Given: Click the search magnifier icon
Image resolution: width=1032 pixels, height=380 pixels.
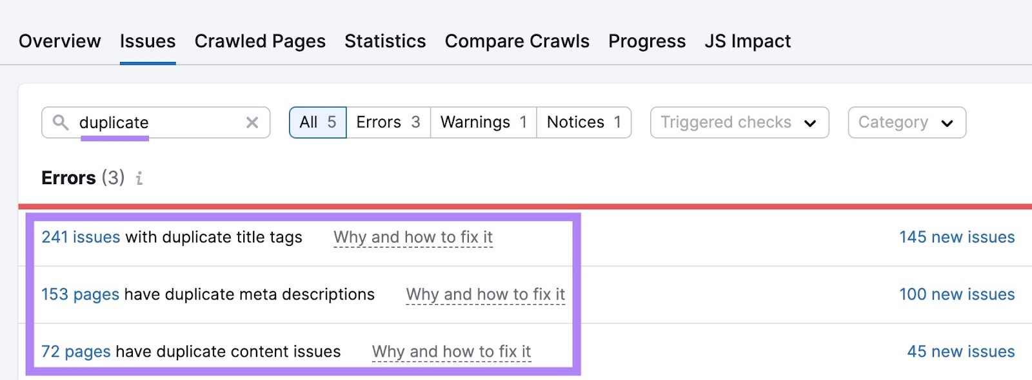Looking at the screenshot, I should pyautogui.click(x=61, y=122).
